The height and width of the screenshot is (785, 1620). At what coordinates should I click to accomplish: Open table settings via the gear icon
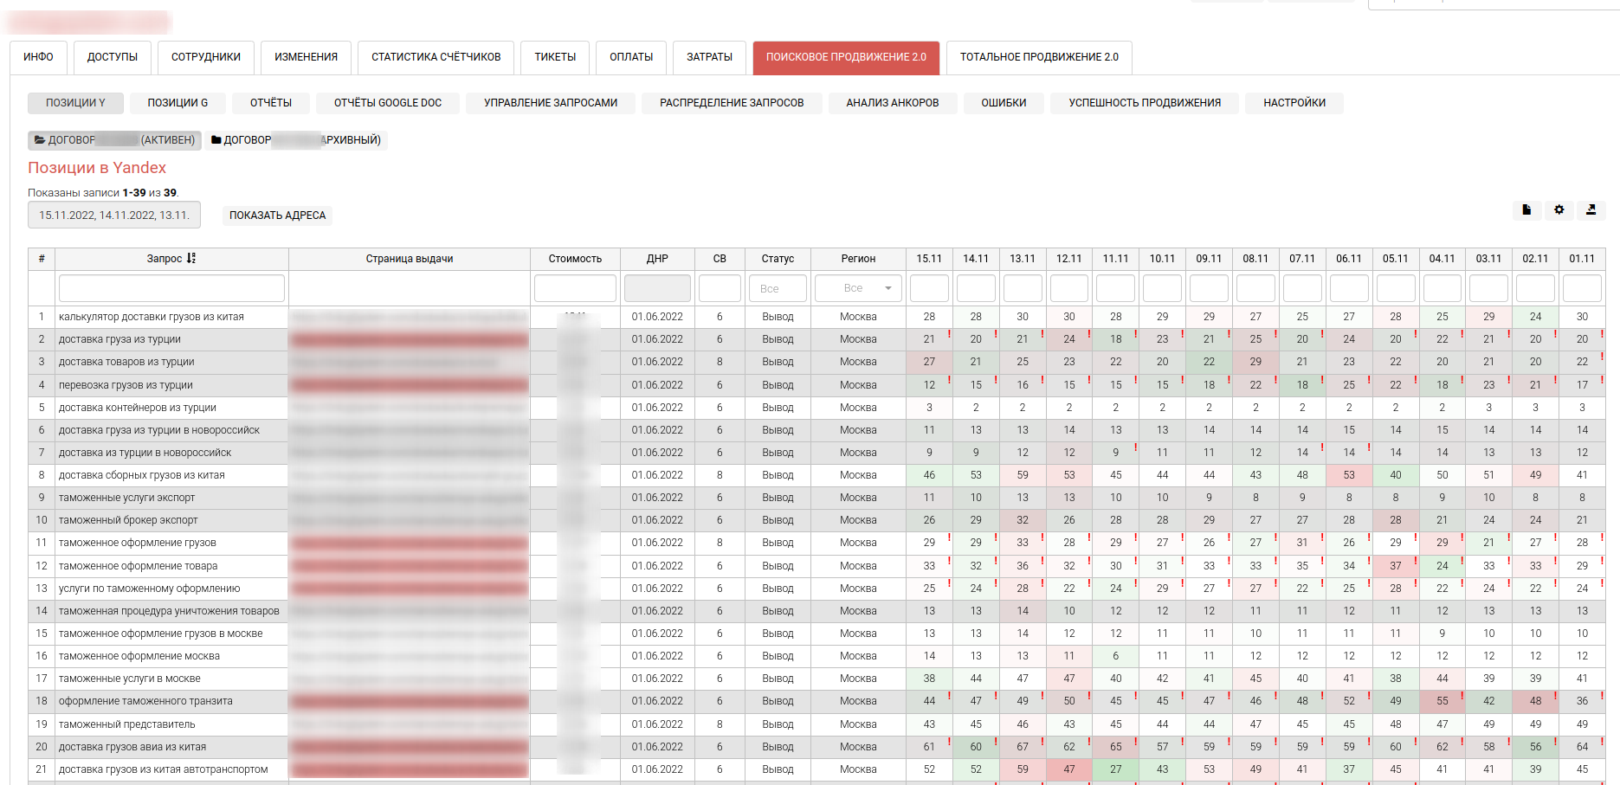click(1559, 210)
